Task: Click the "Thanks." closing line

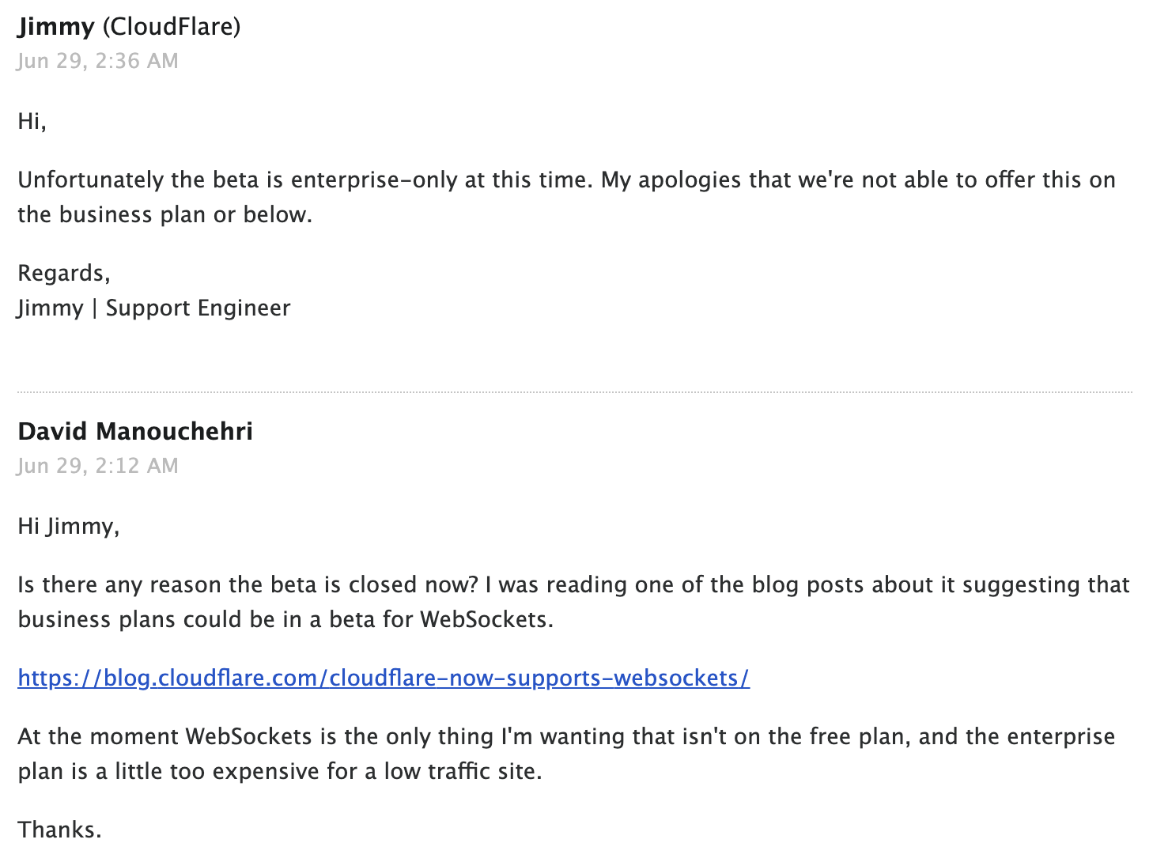Action: 60,830
